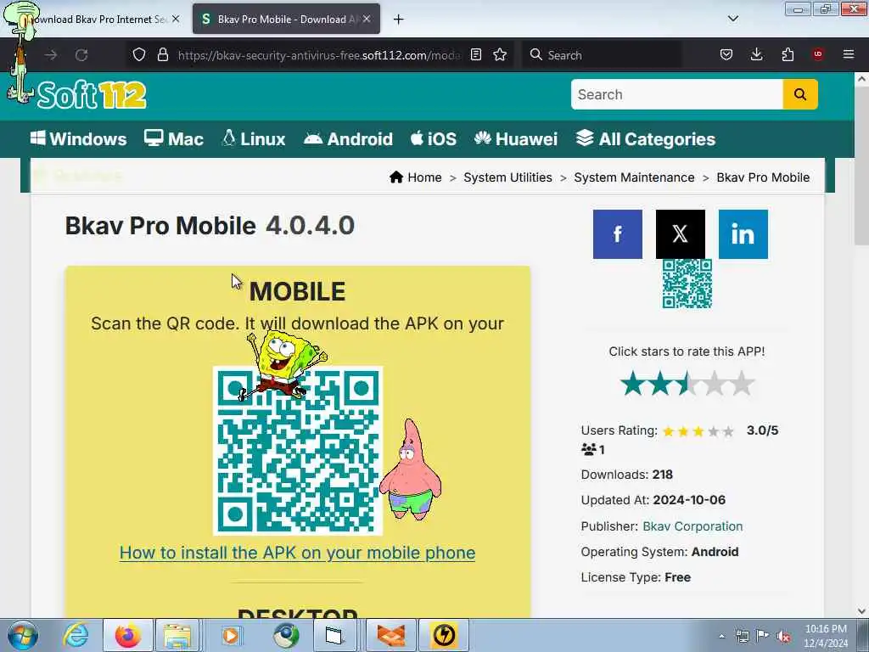The height and width of the screenshot is (652, 869).
Task: Click Bkav Pro Mobile breadcrumb
Action: click(763, 177)
